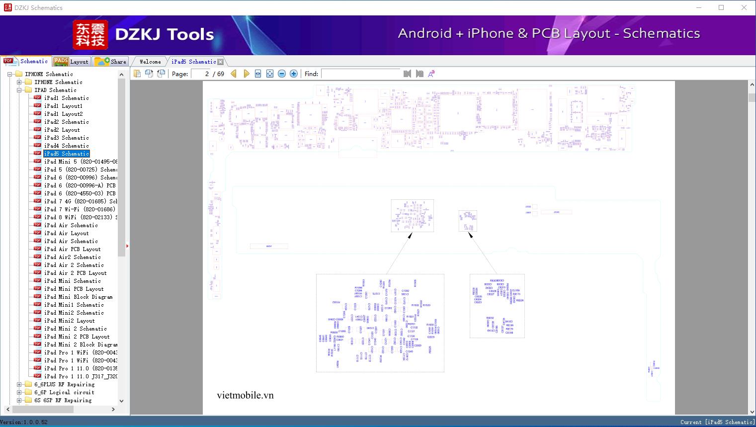756x427 pixels.
Task: Click the first rotate page icon in toolbar
Action: coord(149,74)
